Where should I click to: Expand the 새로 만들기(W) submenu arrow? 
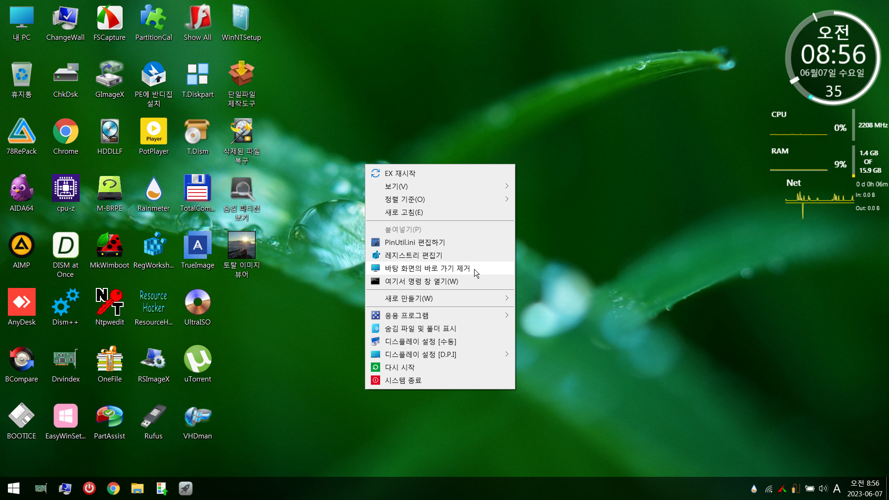pyautogui.click(x=507, y=298)
